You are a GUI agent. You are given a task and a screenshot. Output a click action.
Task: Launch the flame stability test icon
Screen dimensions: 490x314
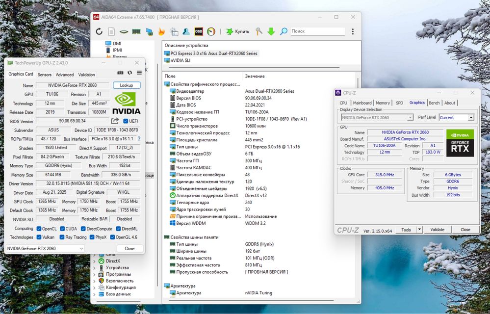coord(161,31)
